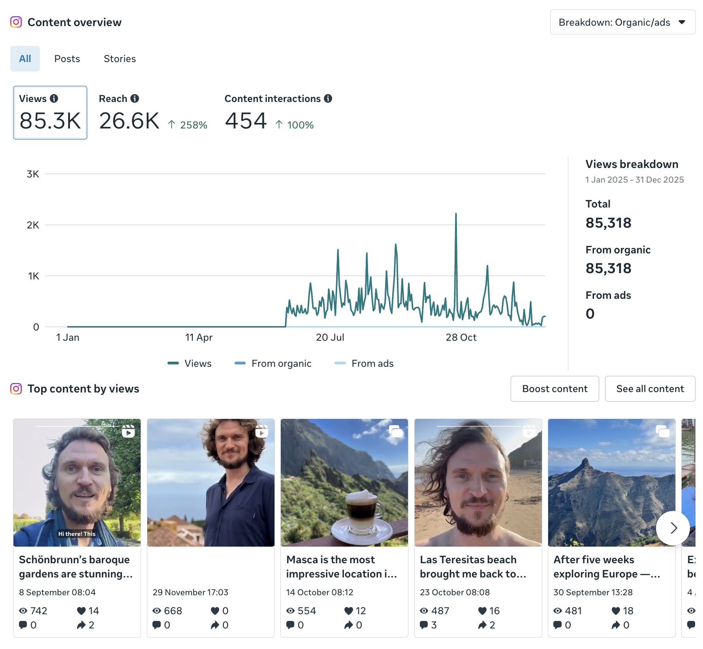Screen dimensions: 703x649
Task: Switch to the Posts tab
Action: click(x=67, y=59)
